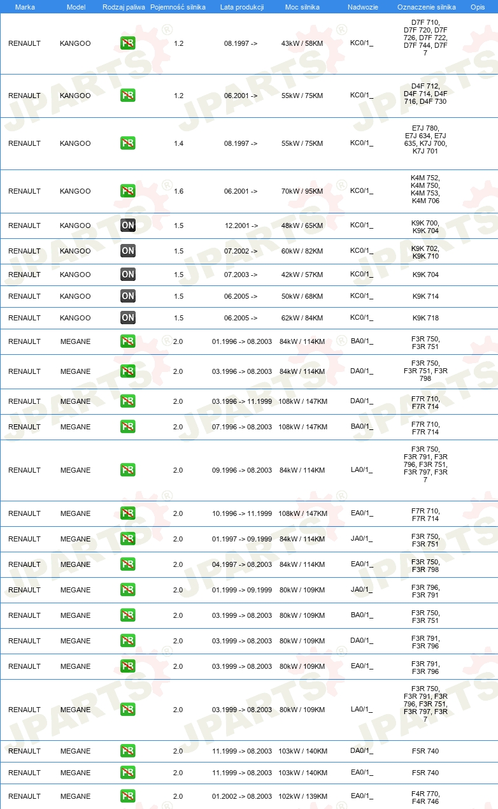This screenshot has height=809, width=498.
Task: Click the Pojemność silnika column header
Action: point(178,7)
